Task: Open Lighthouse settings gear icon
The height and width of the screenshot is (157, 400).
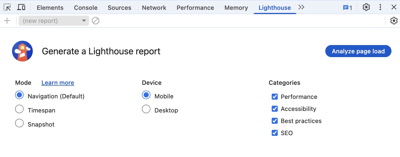Action: 394,21
